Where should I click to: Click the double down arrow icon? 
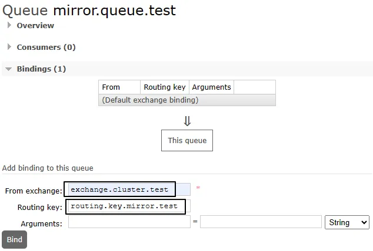coord(187,121)
